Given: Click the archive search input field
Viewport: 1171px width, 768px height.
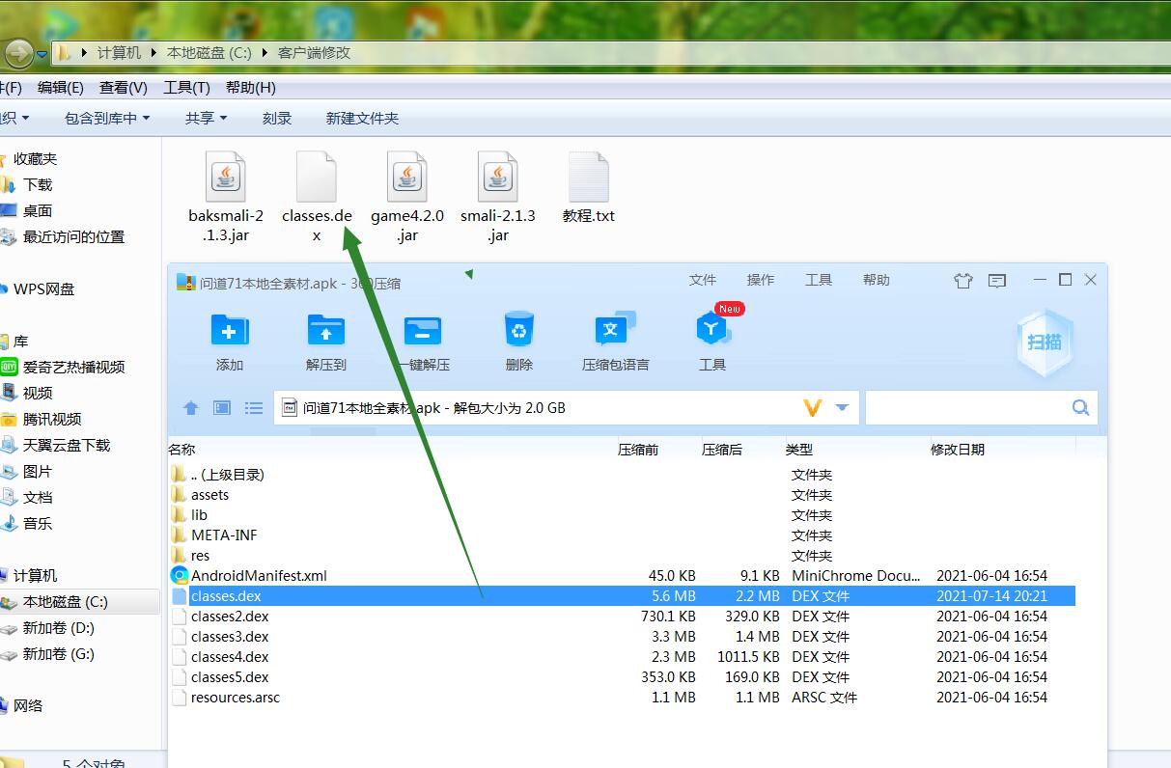Looking at the screenshot, I should (x=965, y=408).
